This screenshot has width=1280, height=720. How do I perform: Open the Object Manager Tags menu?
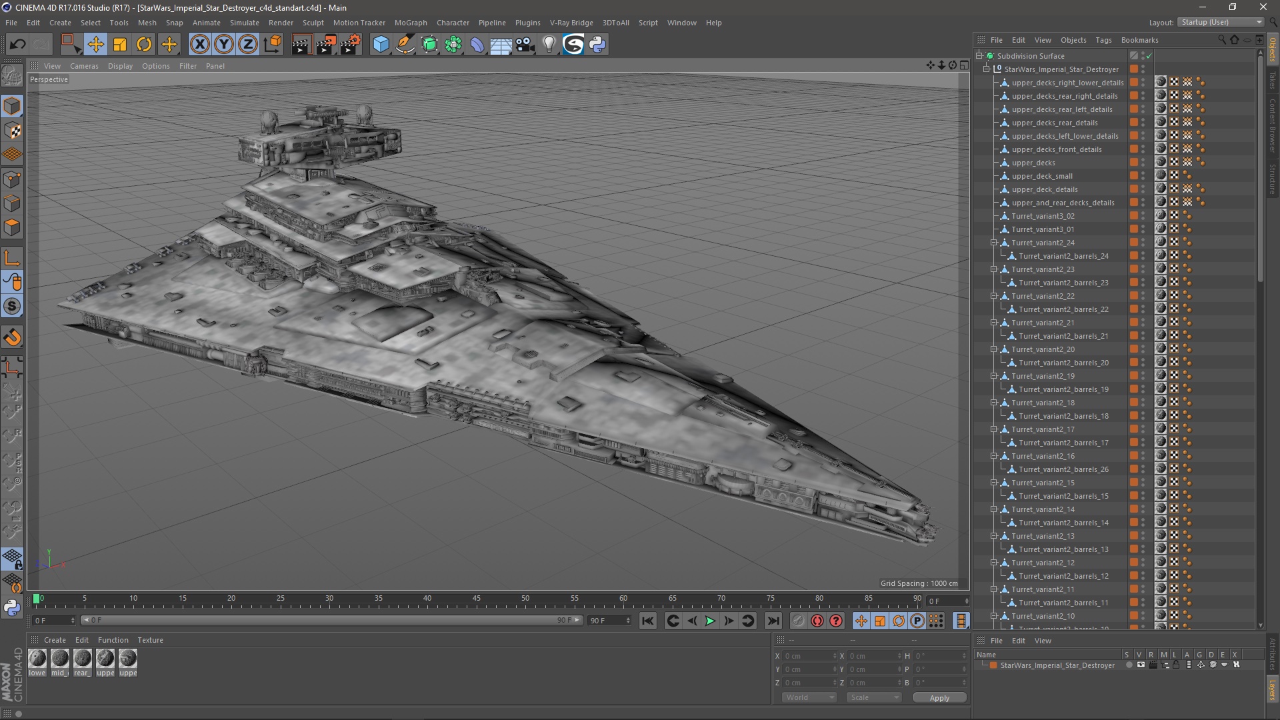[1103, 40]
